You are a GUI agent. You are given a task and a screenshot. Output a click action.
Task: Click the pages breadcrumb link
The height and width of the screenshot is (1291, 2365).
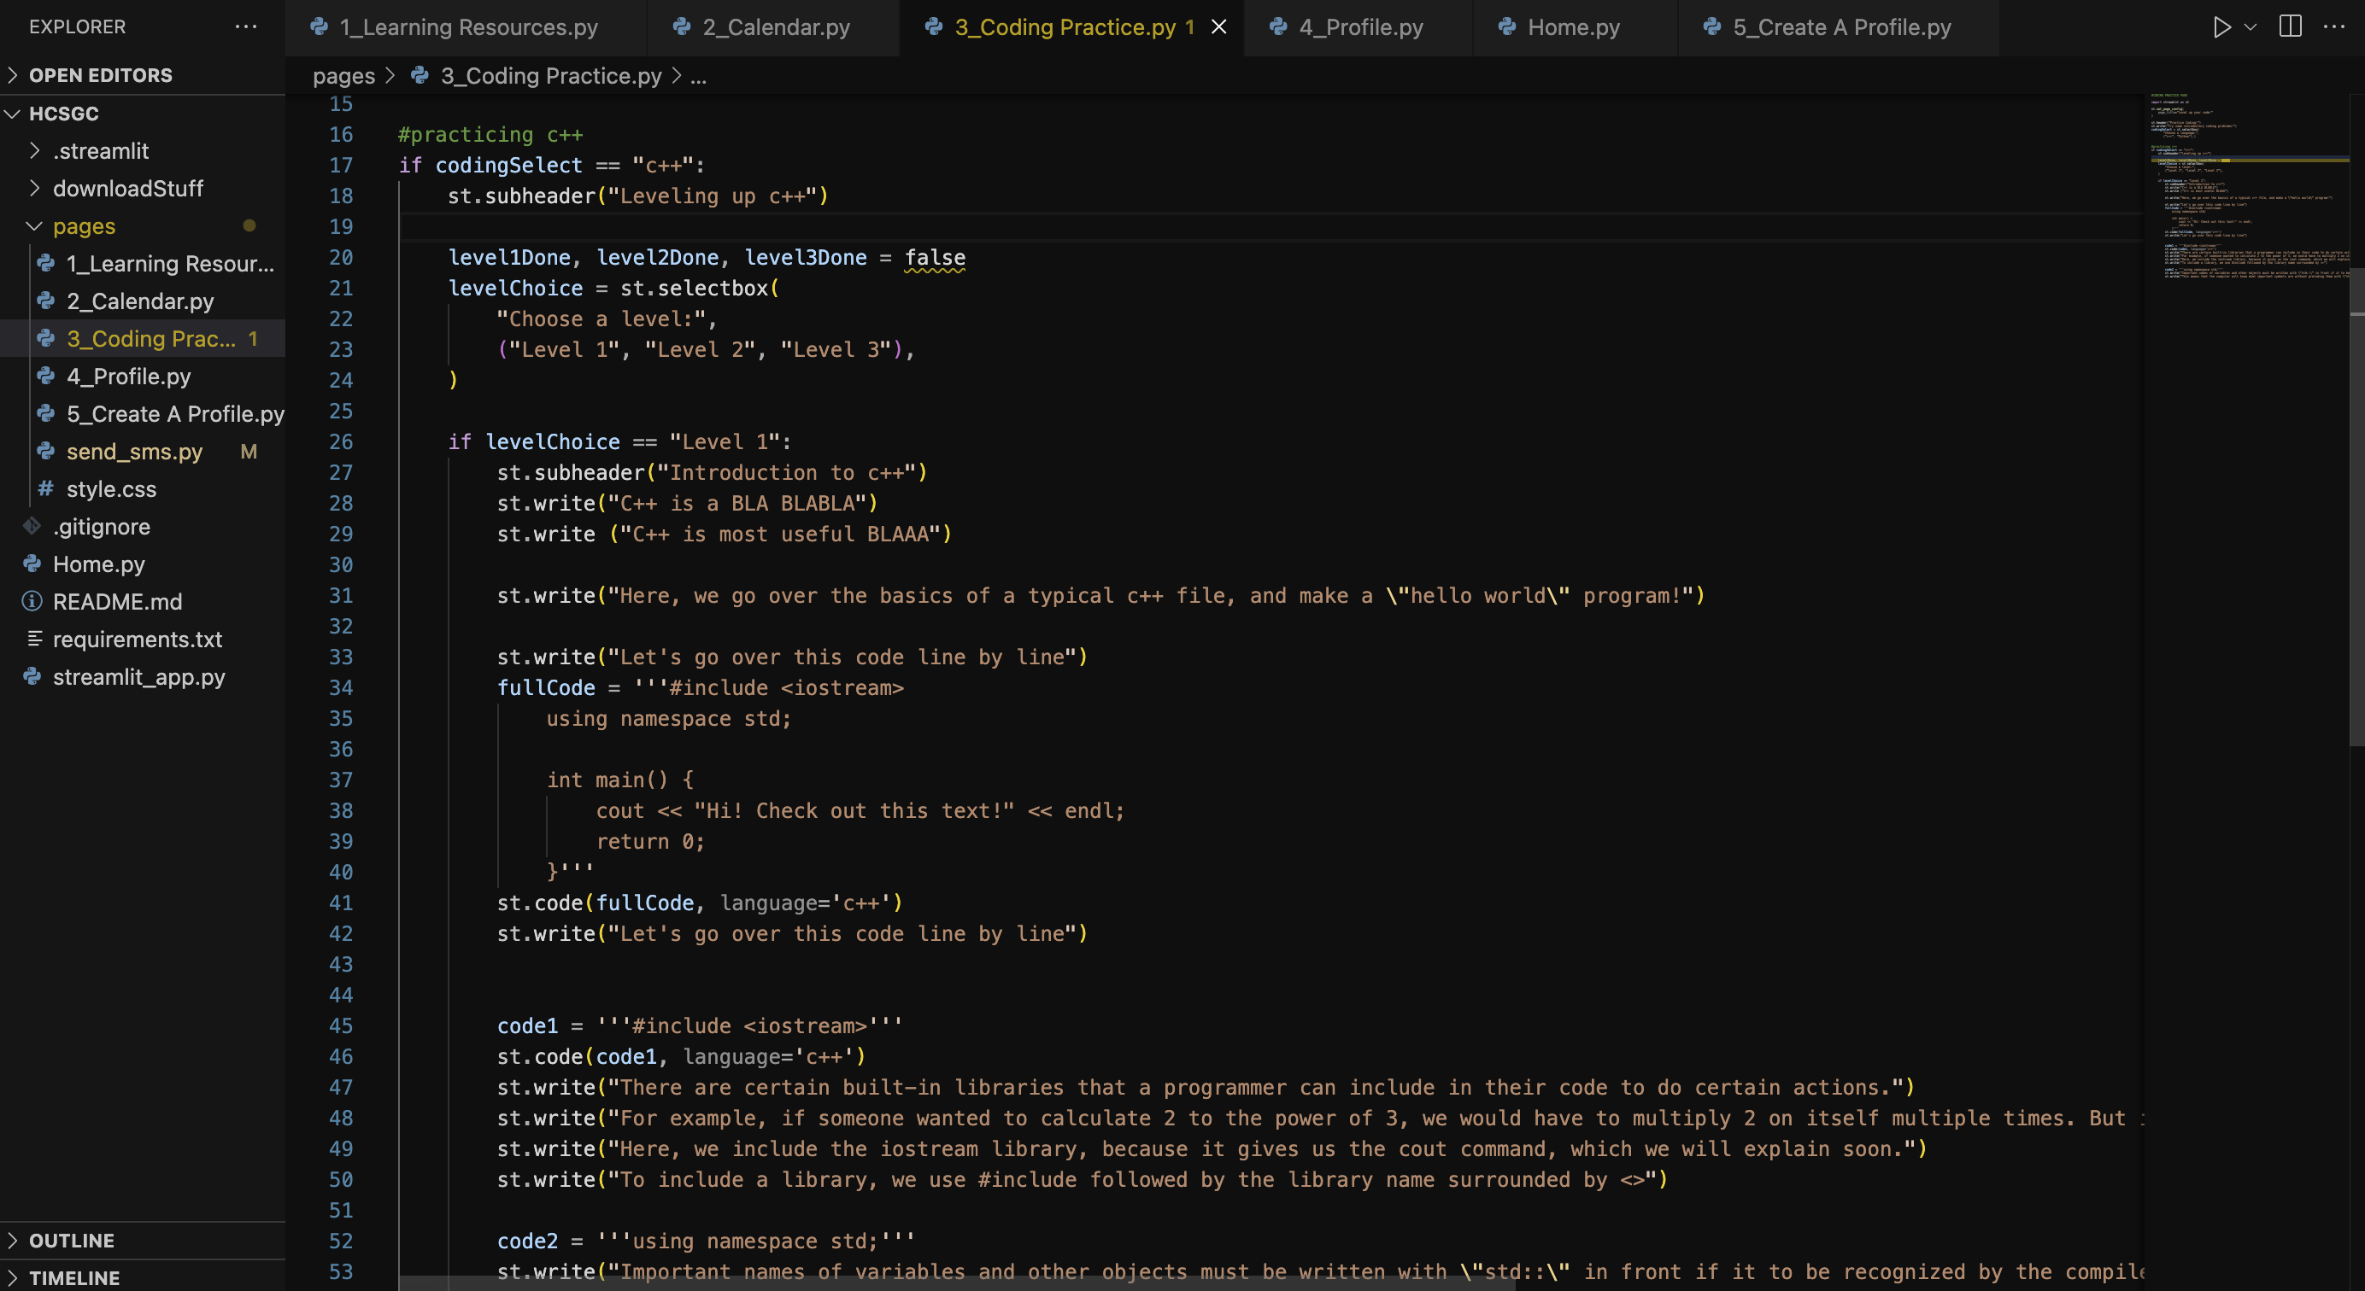pyautogui.click(x=343, y=76)
